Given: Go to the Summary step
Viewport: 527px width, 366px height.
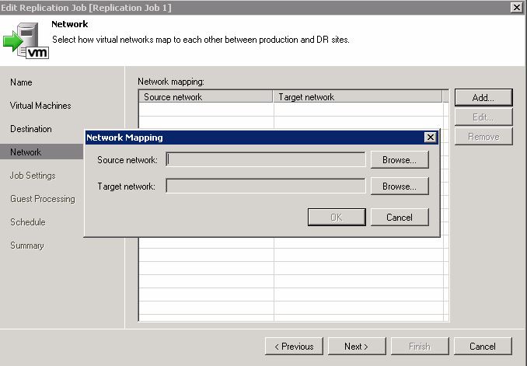Looking at the screenshot, I should (x=27, y=246).
